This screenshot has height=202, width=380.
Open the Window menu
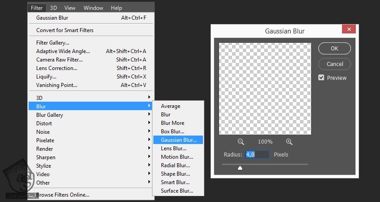pos(93,8)
